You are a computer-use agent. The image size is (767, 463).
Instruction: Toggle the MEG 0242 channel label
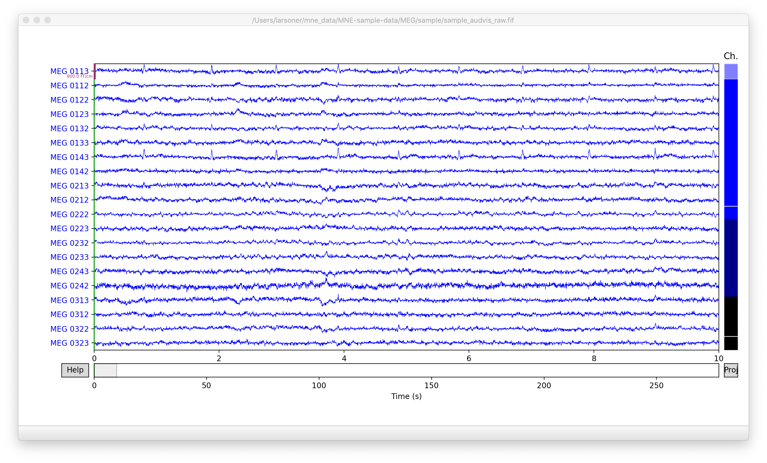pos(70,286)
